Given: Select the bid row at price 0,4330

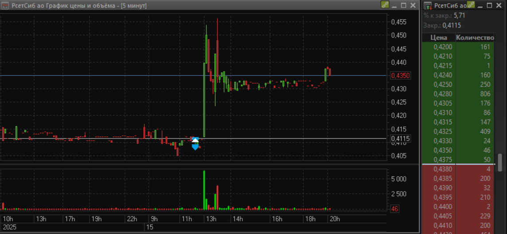Looking at the screenshot, I should [458, 141].
